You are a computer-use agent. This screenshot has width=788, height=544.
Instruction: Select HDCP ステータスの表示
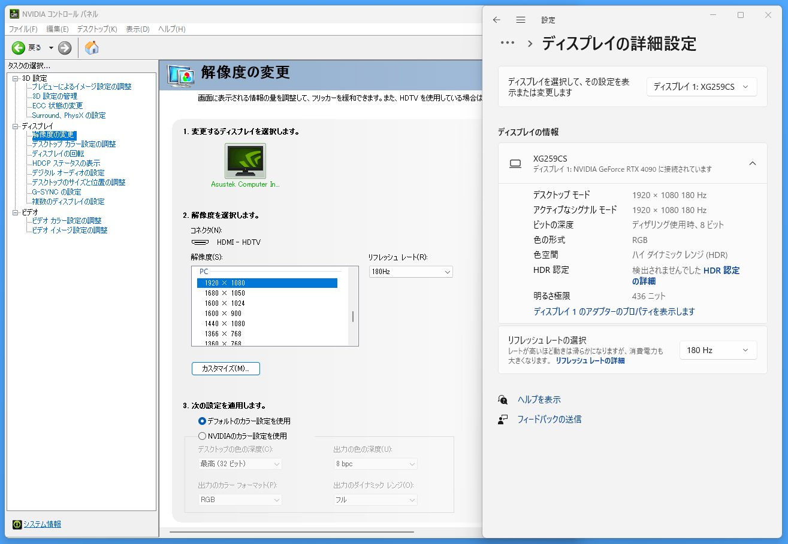click(x=66, y=163)
